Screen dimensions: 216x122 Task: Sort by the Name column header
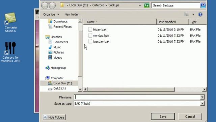[x=120, y=22]
